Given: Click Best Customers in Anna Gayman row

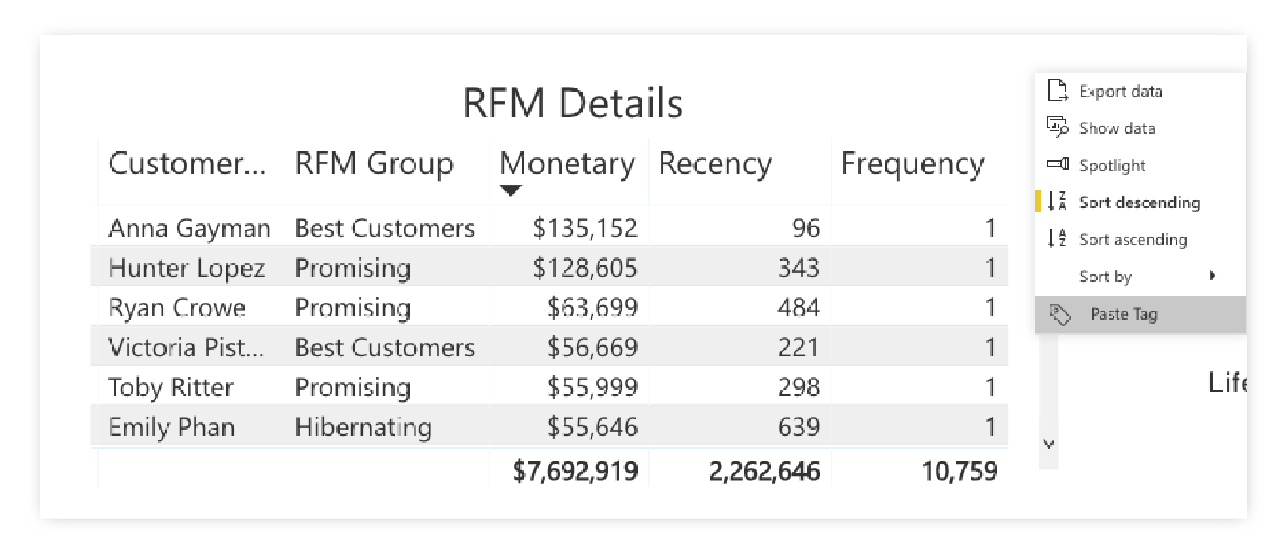Looking at the screenshot, I should 385,228.
